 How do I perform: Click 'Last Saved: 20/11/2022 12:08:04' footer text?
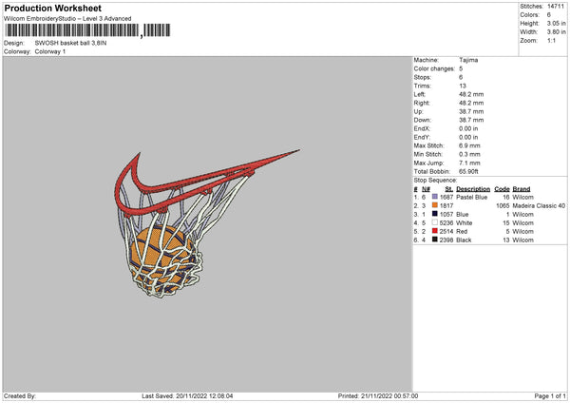(x=187, y=396)
